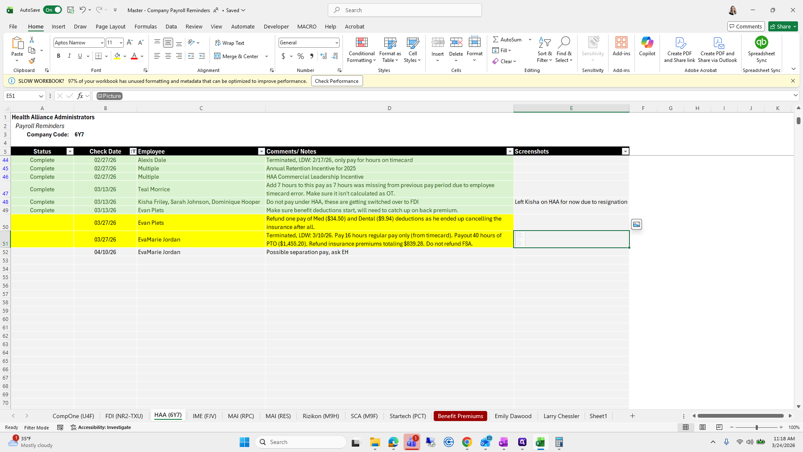Click the Check Performance button
Screen dimensions: 803x452
[x=337, y=81]
